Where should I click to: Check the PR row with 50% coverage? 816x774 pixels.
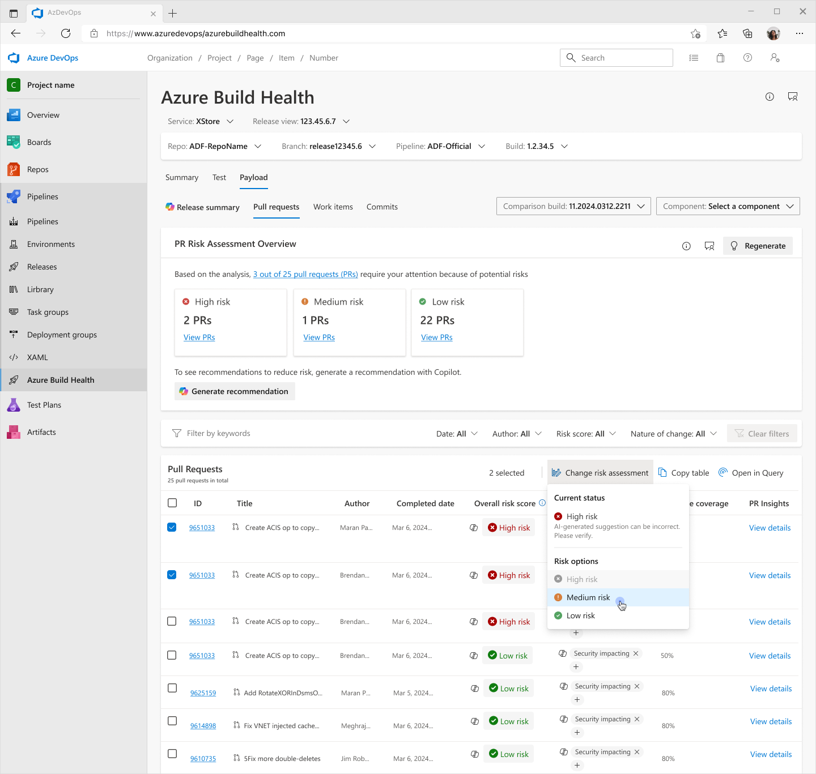(x=172, y=655)
